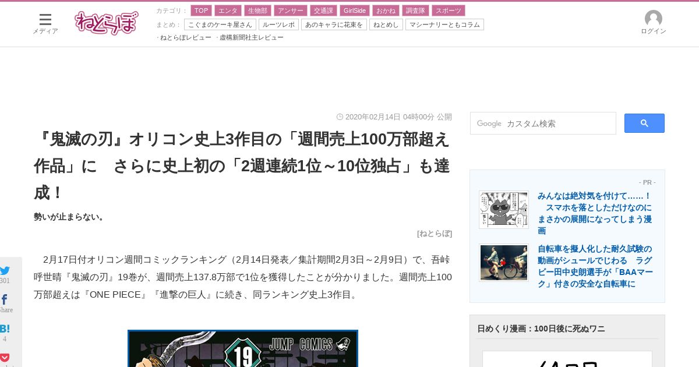Select the スポーツ category tab
This screenshot has height=367, width=699.
click(448, 10)
